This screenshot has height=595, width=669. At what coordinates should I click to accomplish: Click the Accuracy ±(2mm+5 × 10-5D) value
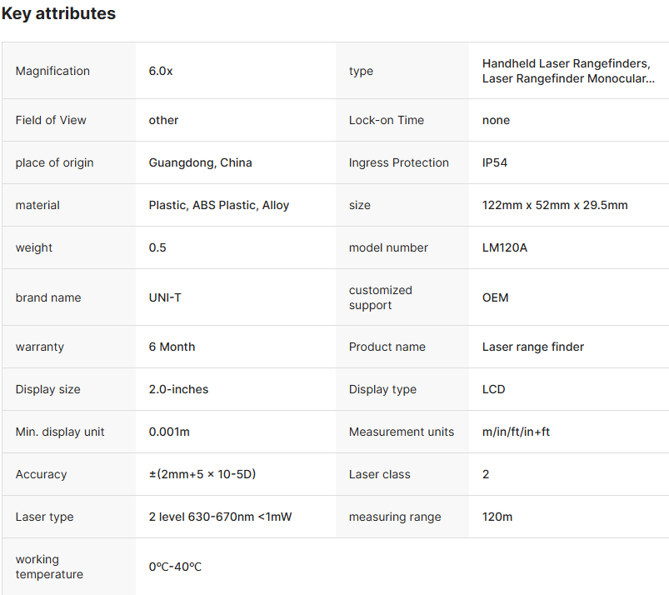(x=202, y=474)
